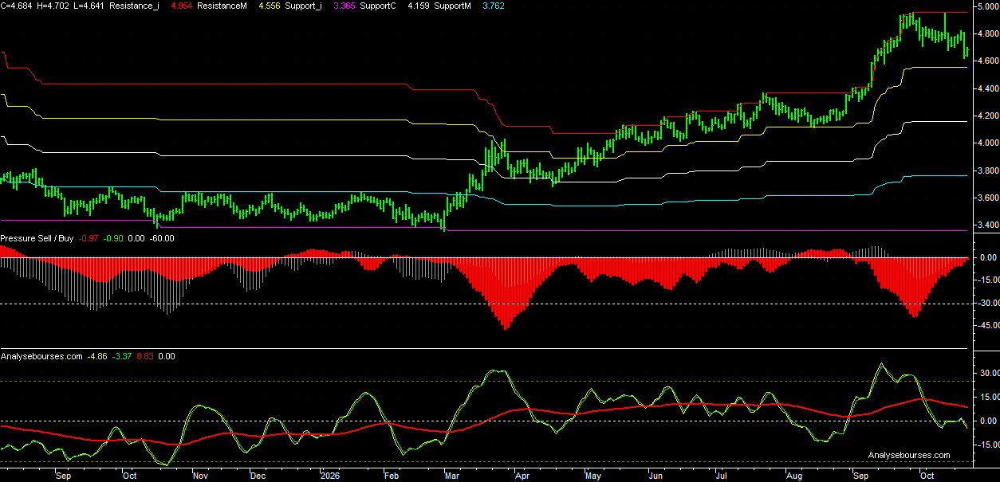
Task: Click the Mar date axis label
Action: 452,476
